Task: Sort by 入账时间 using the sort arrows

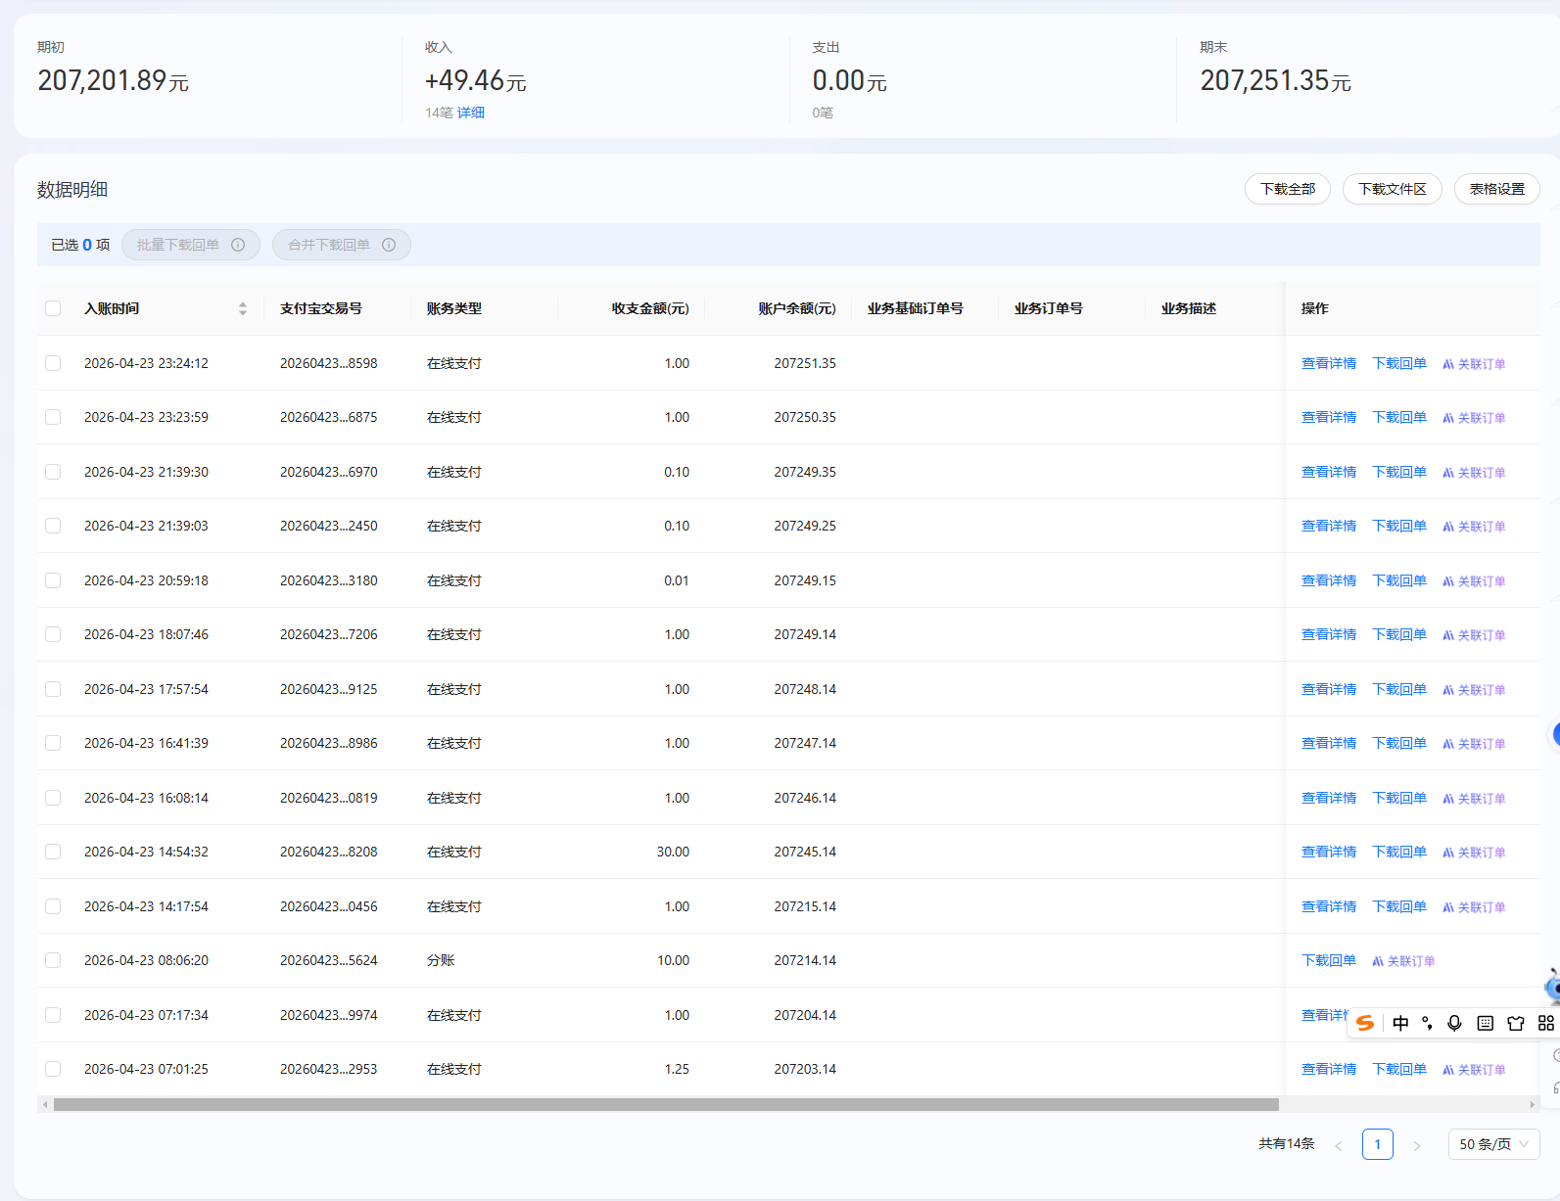Action: (x=242, y=308)
